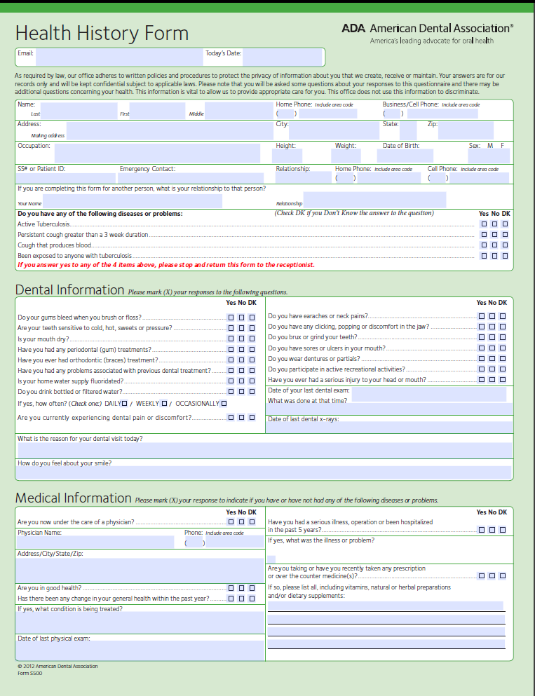Image resolution: width=535 pixels, height=696 pixels.
Task: Click the Today's Date field
Action: (282, 57)
